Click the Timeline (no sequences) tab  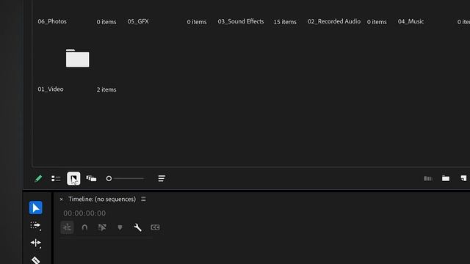[x=102, y=199]
